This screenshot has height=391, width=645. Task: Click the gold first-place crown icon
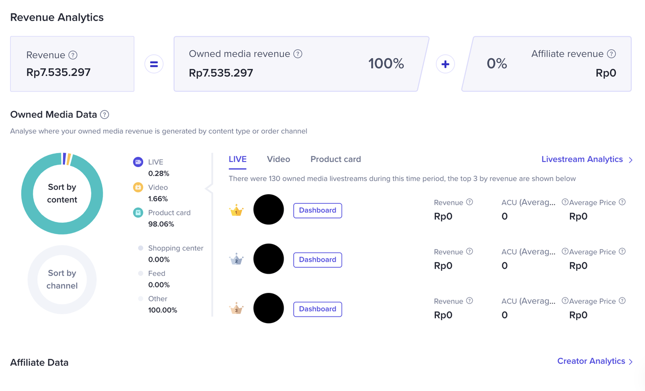[x=236, y=211]
